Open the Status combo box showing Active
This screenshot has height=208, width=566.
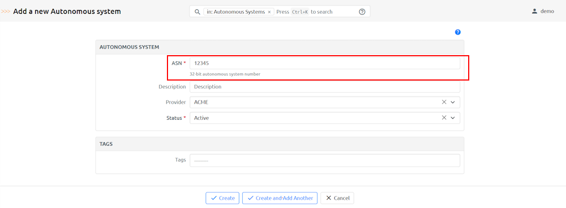325,118
